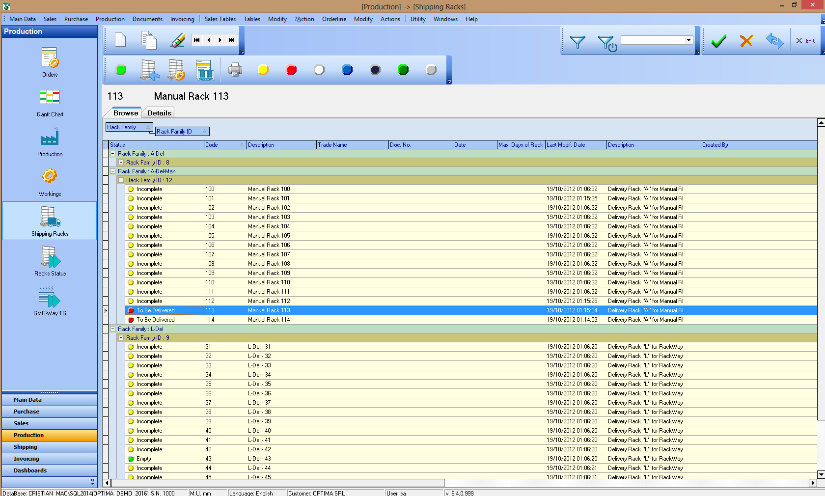This screenshot has width=825, height=496.
Task: Select Shipping Racks in the sidebar
Action: [x=50, y=221]
